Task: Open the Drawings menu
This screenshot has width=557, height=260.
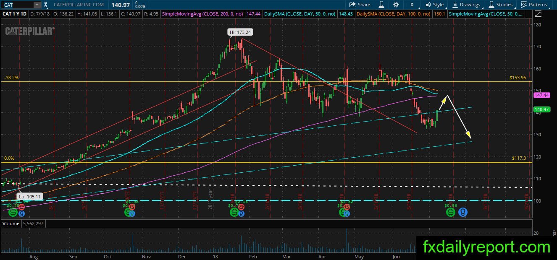Action: [466, 5]
